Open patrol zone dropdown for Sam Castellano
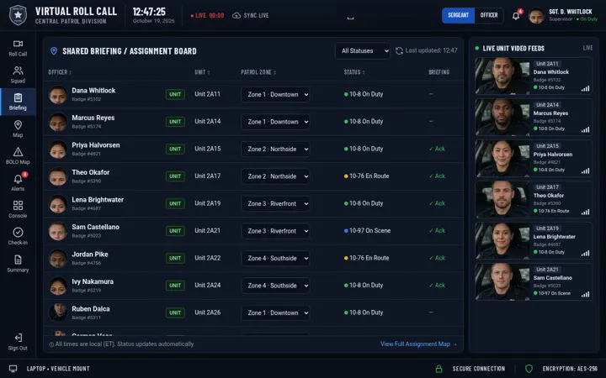This screenshot has height=378, width=606. pos(275,231)
